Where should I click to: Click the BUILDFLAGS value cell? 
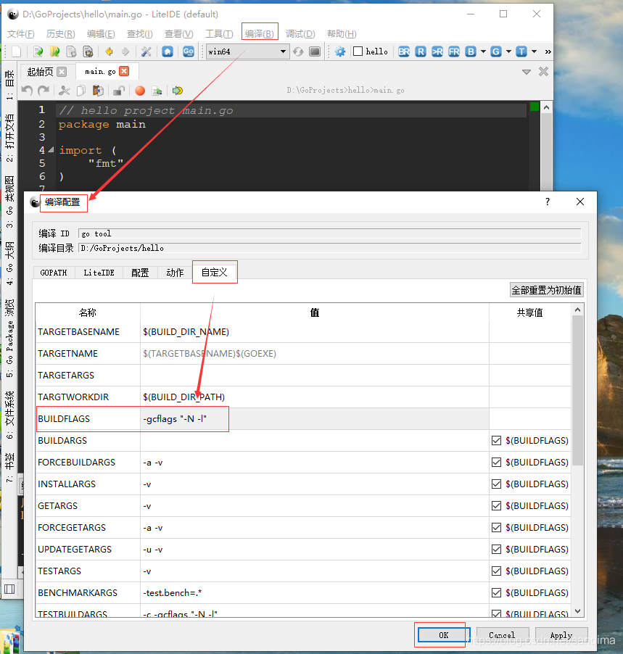315,419
